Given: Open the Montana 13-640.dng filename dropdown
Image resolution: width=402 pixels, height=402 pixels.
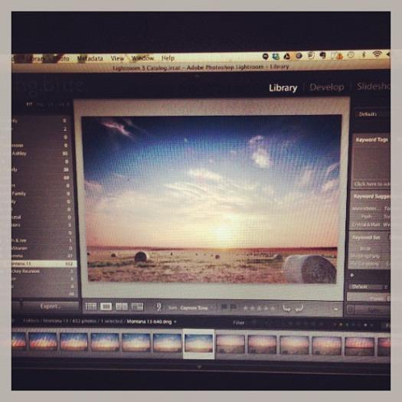Looking at the screenshot, I should (x=152, y=322).
